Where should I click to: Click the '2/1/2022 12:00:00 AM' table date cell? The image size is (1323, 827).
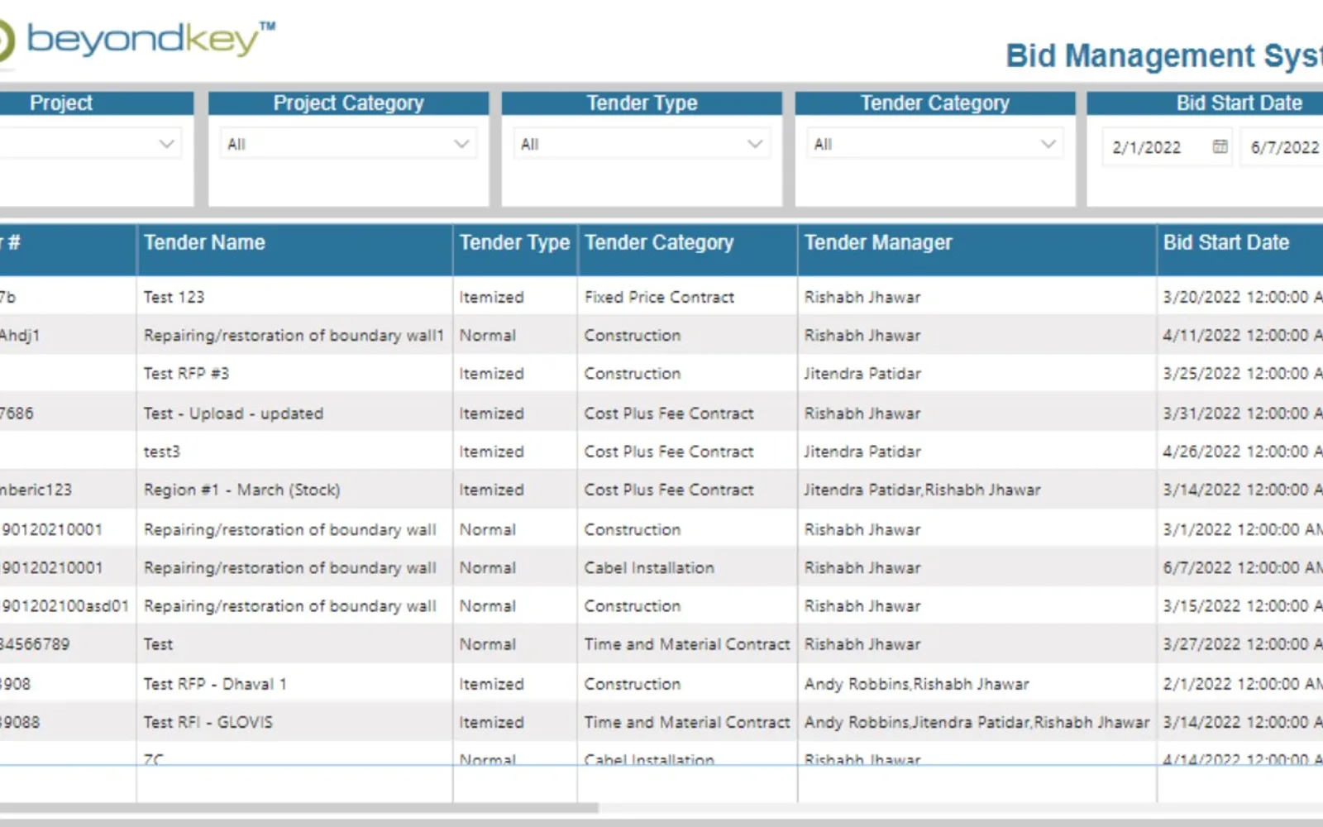tap(1242, 684)
